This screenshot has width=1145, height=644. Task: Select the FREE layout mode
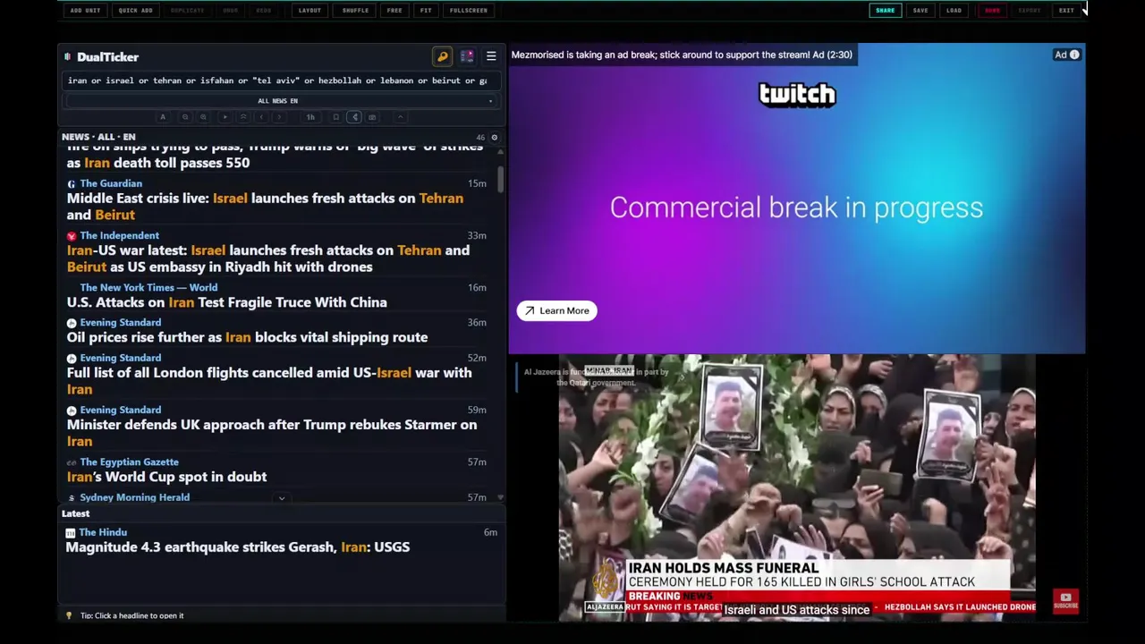[394, 11]
